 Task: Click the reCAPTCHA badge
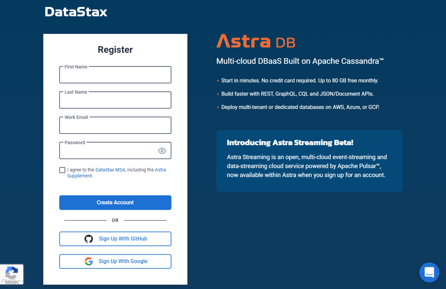click(12, 275)
